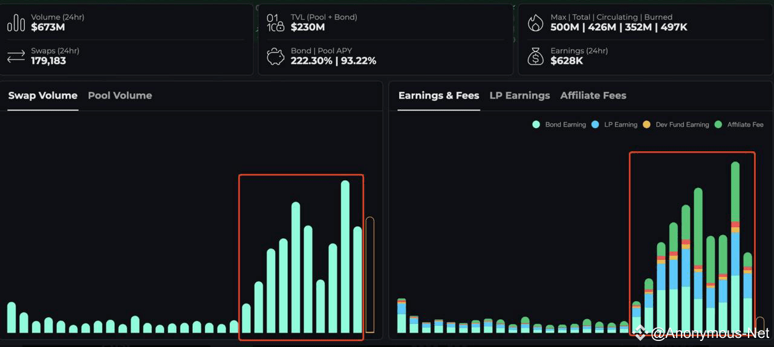Click the tallest stacked earnings bar
774x347 pixels.
(735, 247)
